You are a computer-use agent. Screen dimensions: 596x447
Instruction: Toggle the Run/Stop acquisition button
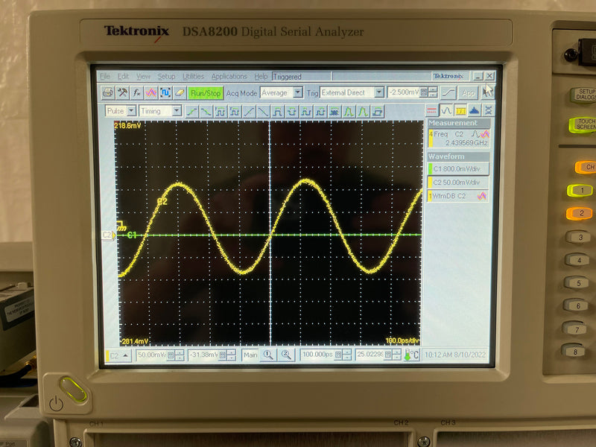[x=206, y=92]
